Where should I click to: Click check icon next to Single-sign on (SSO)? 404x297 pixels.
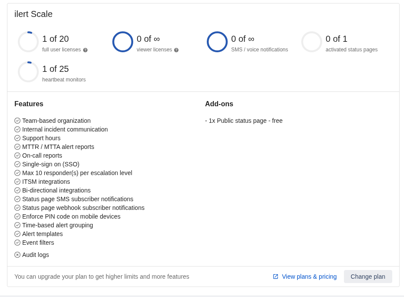17,164
